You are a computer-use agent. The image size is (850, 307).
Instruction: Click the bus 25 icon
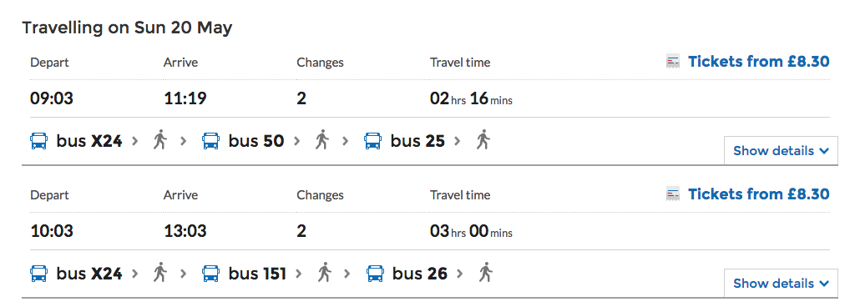372,141
